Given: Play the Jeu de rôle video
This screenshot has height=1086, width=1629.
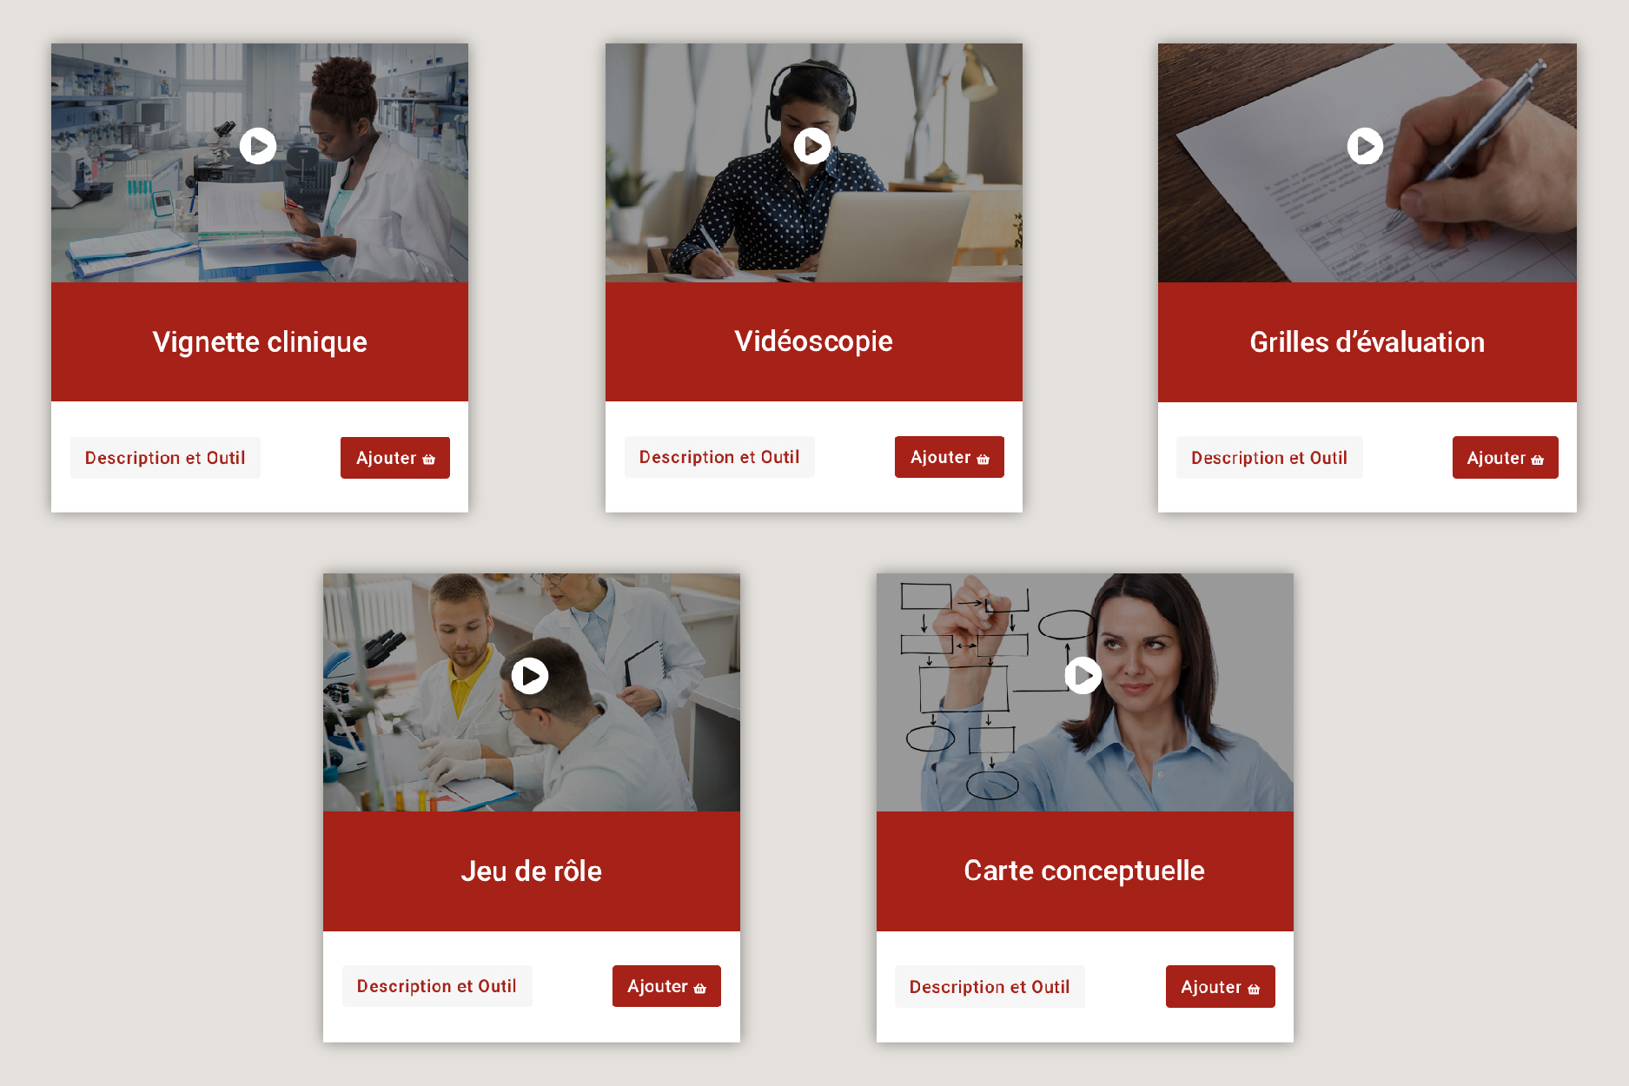Looking at the screenshot, I should (530, 676).
